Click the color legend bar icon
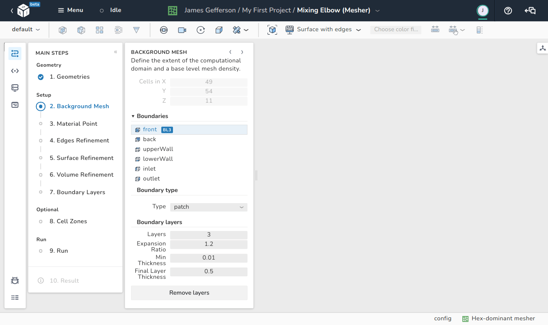 click(479, 30)
